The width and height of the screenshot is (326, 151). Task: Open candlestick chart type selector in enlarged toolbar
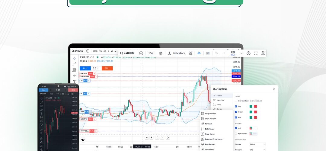161,53
